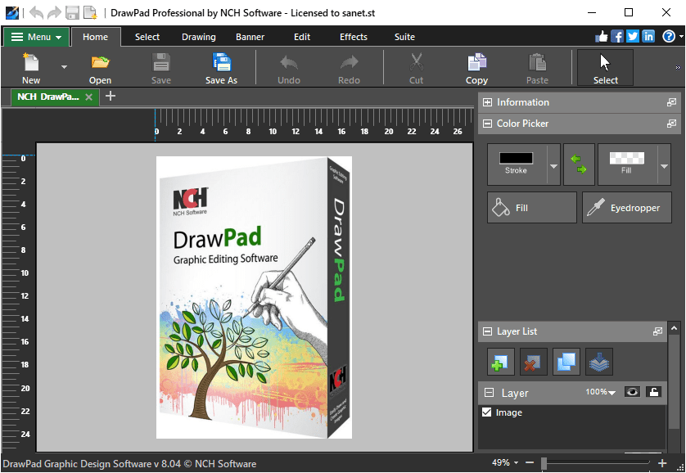The image size is (686, 473).
Task: Open a file with the Open icon
Action: pos(100,68)
